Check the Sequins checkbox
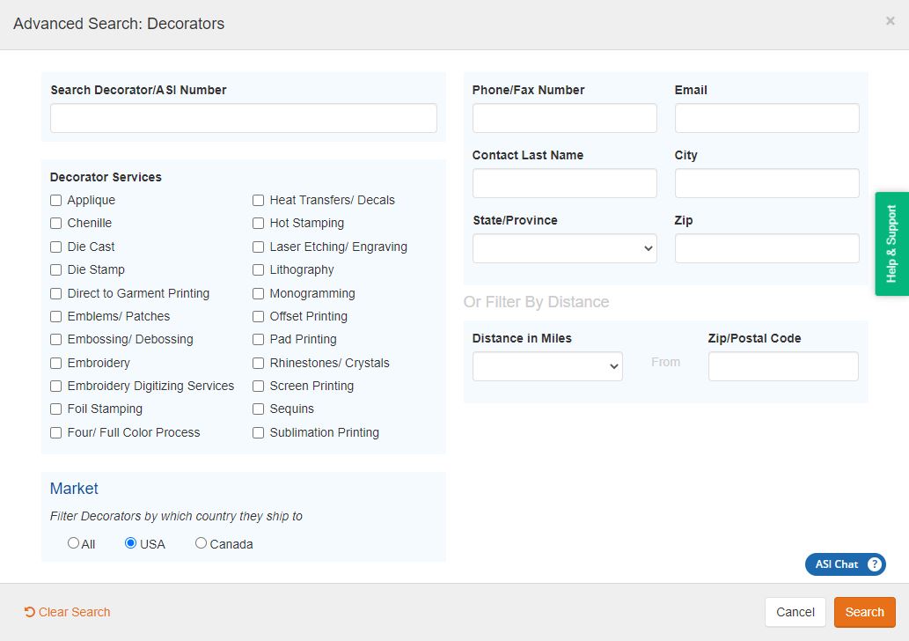The width and height of the screenshot is (909, 641). coord(258,409)
